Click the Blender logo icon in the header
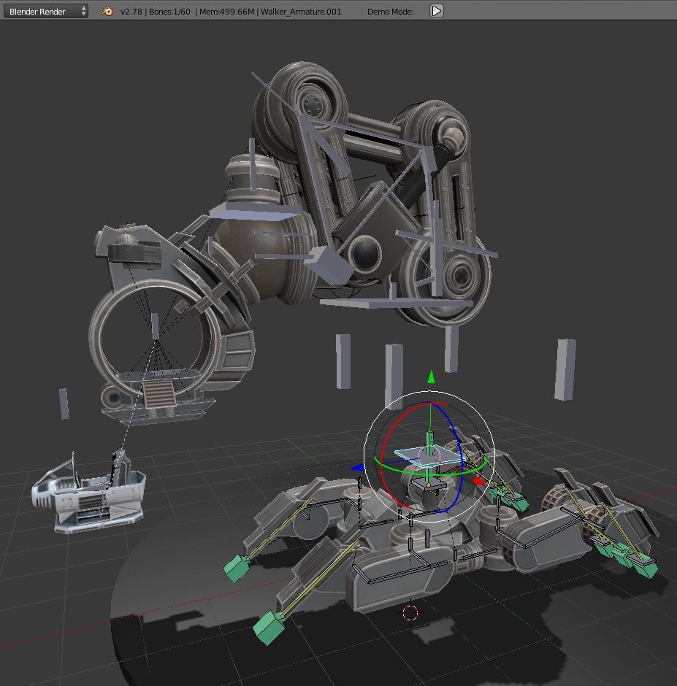 (106, 11)
